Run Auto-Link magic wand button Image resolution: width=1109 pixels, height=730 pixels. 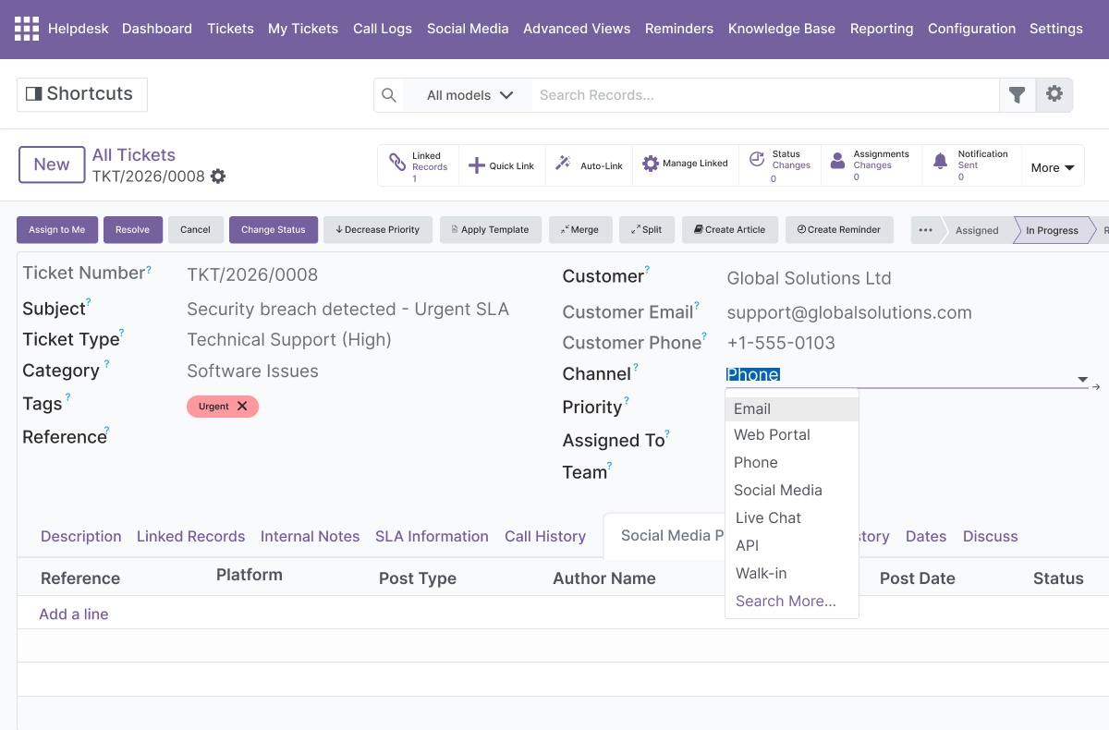[x=589, y=165]
